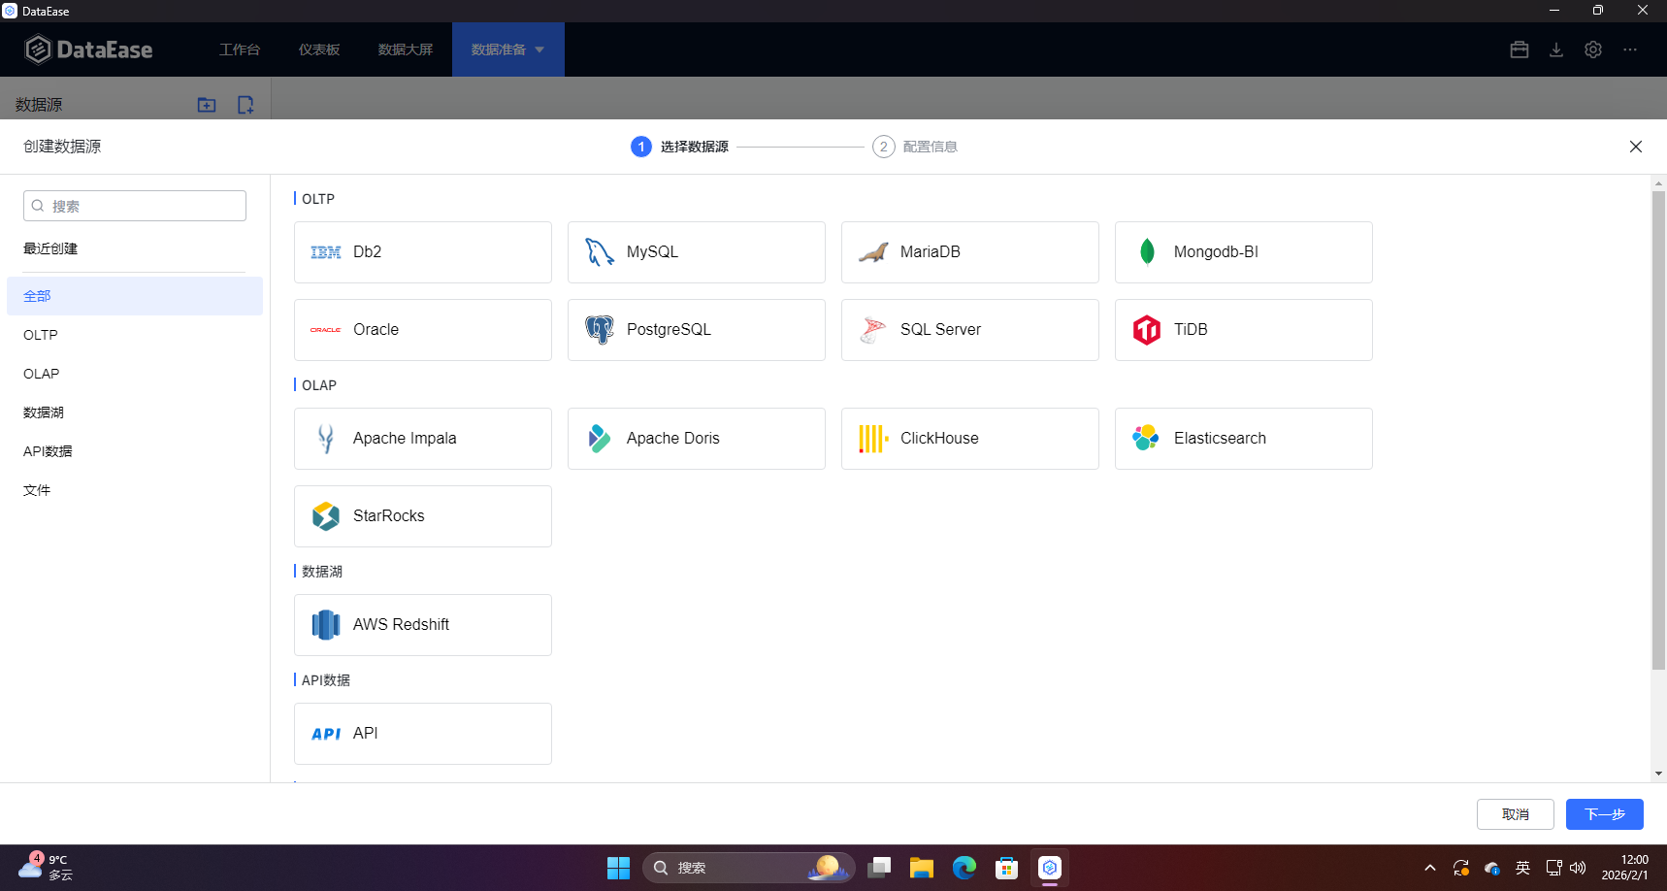This screenshot has height=891, width=1667.
Task: Open the Task View taskbar icon
Action: [x=879, y=868]
